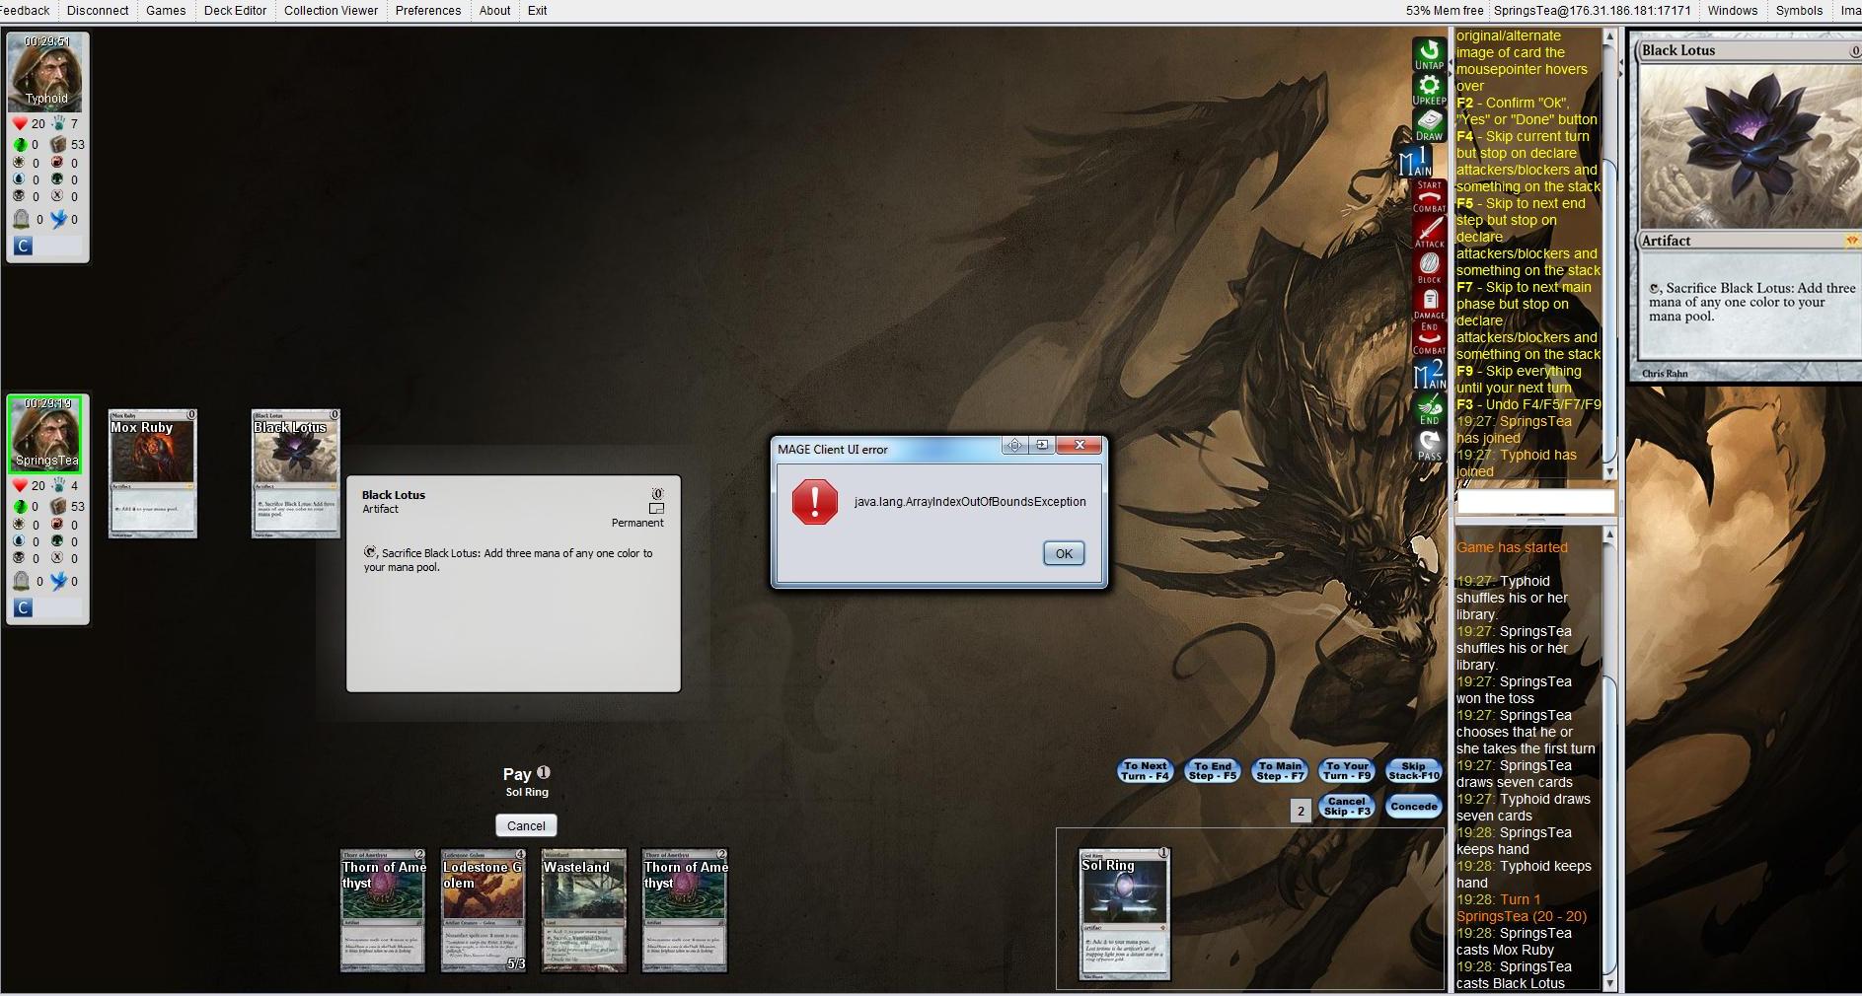Click Typhoid's library deck icon
Image resolution: width=1862 pixels, height=996 pixels.
click(x=58, y=144)
